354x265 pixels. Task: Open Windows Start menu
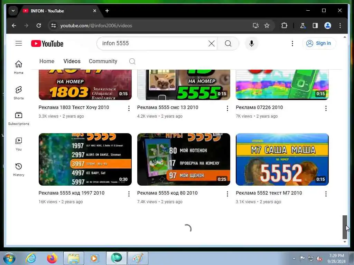pos(9,258)
